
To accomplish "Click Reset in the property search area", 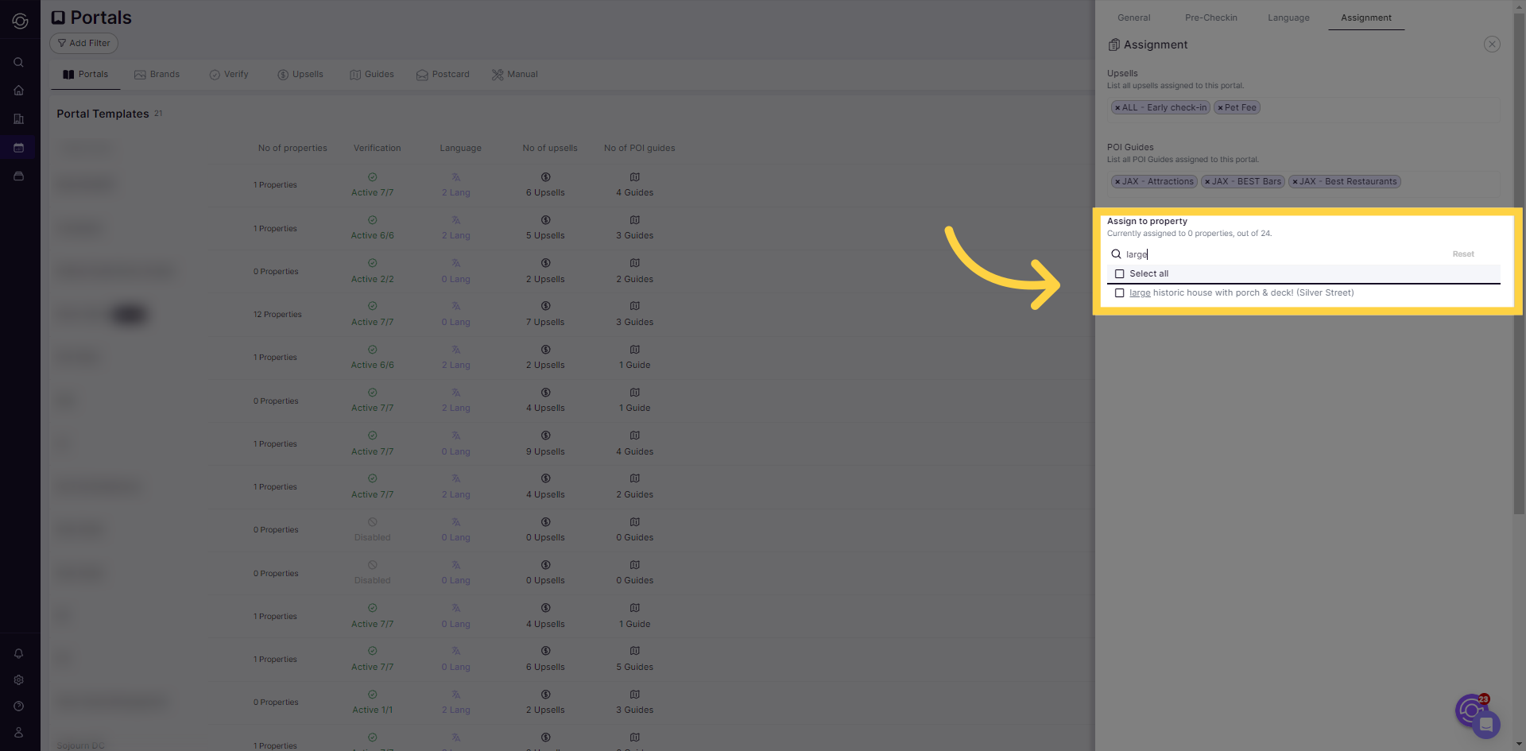I will pos(1463,254).
